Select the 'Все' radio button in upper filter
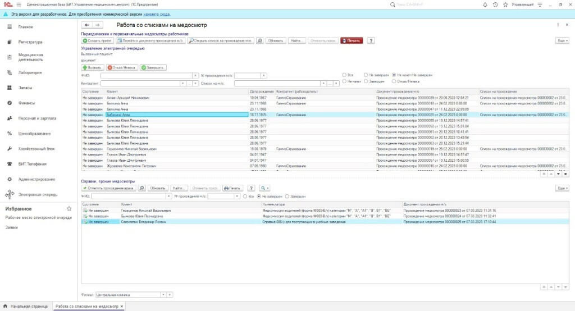 [345, 75]
